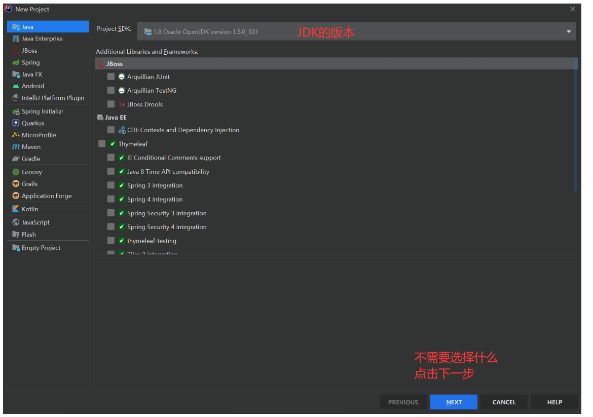593x417 pixels.
Task: Check the Spring 4 integration checkbox
Action: [111, 199]
